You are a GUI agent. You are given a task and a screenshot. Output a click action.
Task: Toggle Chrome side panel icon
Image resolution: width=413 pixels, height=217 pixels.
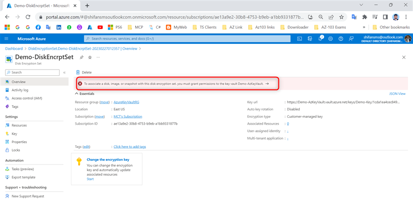pyautogui.click(x=385, y=17)
